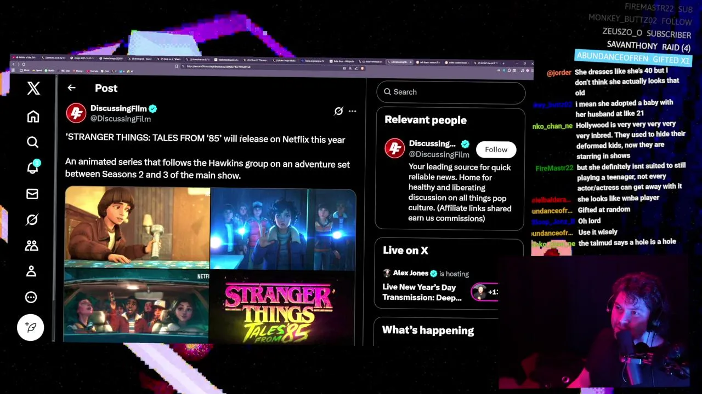Click DiscussingFilm avatar on the post
The height and width of the screenshot is (394, 702).
[x=76, y=113]
